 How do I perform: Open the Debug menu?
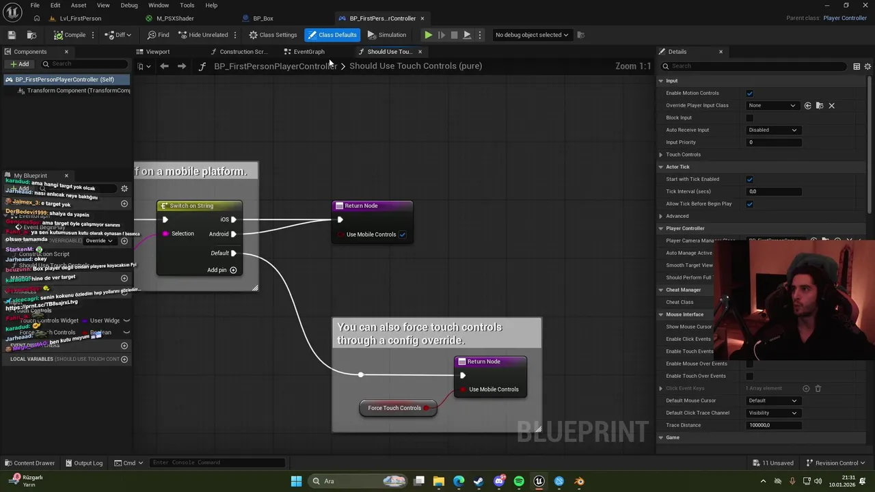click(129, 5)
